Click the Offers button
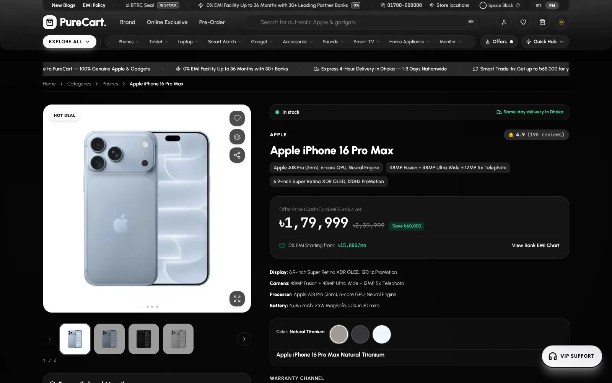Screen dimensions: 612x383 [x=499, y=42]
